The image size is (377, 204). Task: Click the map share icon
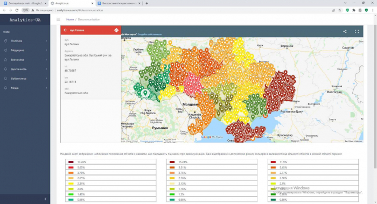click(x=345, y=31)
